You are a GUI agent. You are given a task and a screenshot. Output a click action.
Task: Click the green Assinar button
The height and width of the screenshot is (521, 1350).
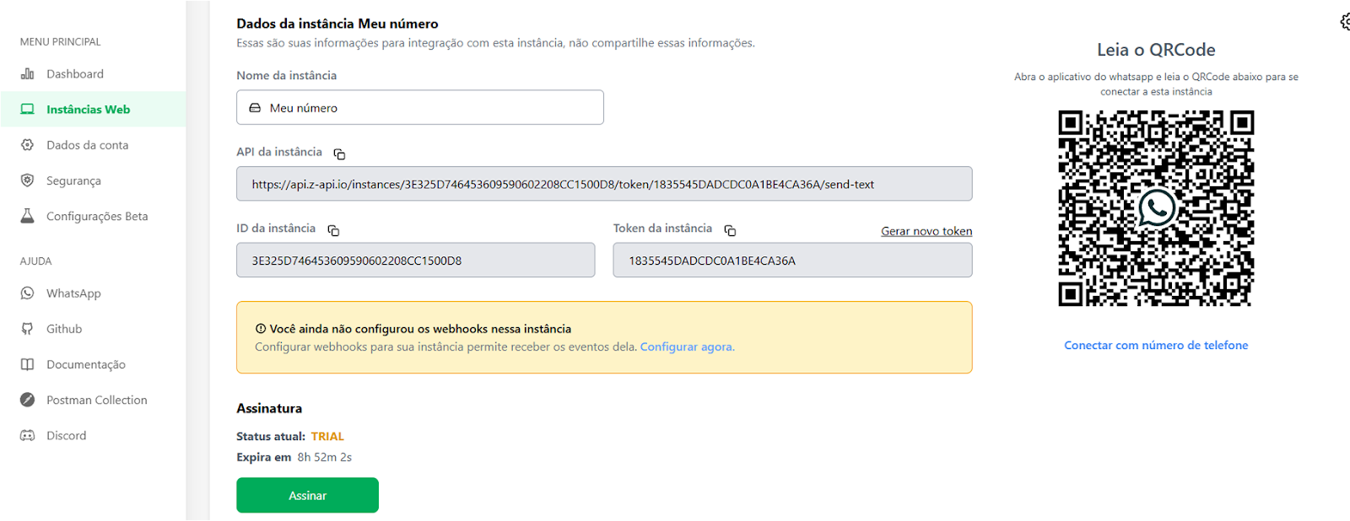tap(307, 496)
